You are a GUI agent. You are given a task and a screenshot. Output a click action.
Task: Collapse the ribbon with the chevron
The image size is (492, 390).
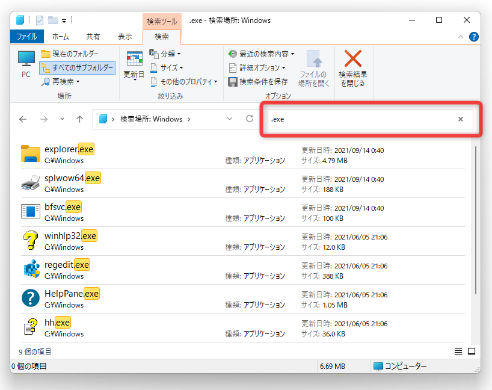[460, 37]
